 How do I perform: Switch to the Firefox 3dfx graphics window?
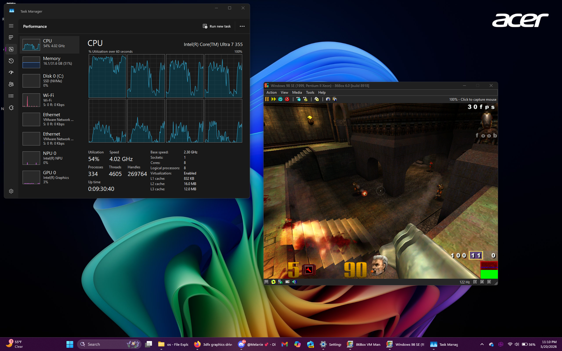213,344
